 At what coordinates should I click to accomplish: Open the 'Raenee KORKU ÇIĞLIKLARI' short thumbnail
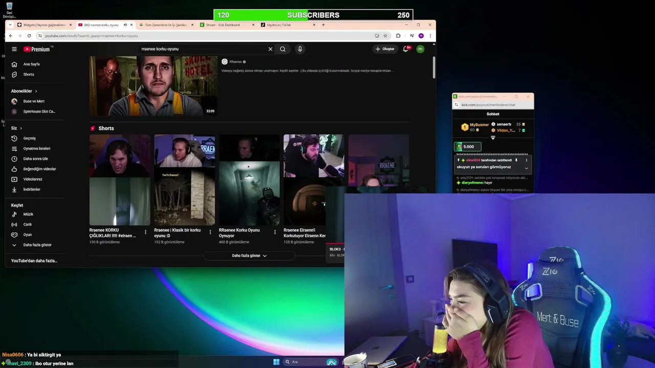point(120,180)
